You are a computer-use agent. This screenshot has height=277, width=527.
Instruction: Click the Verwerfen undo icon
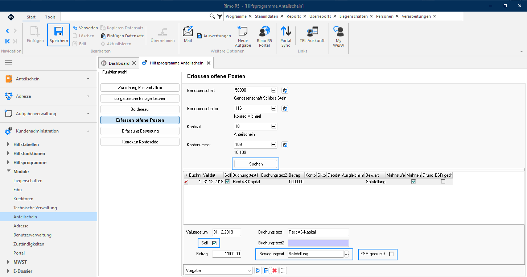coord(75,28)
